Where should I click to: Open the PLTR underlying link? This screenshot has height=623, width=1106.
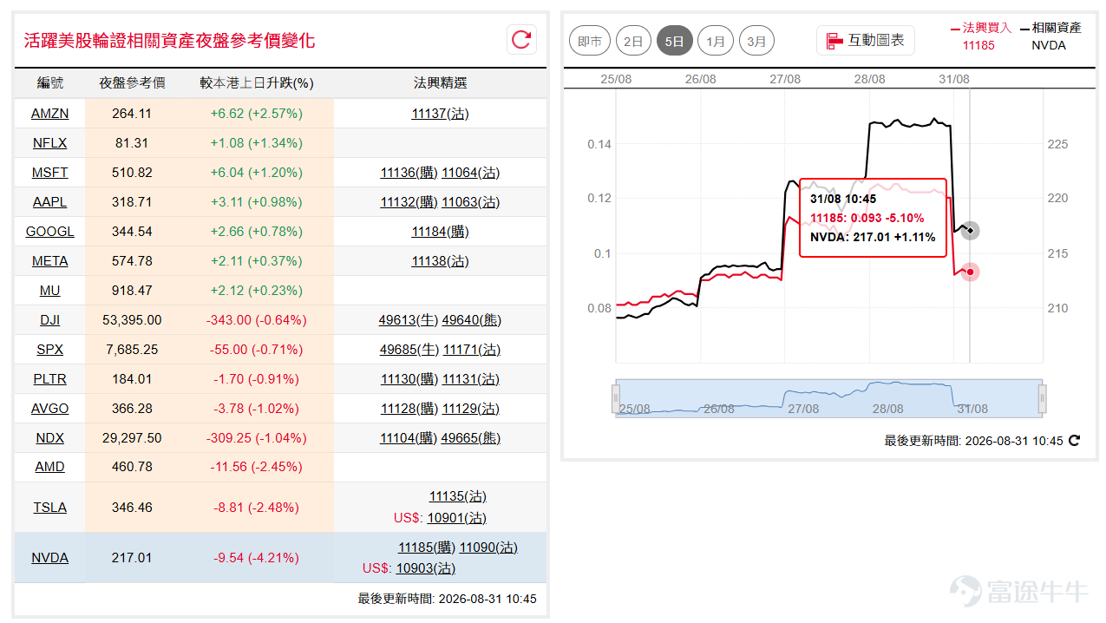pos(49,379)
